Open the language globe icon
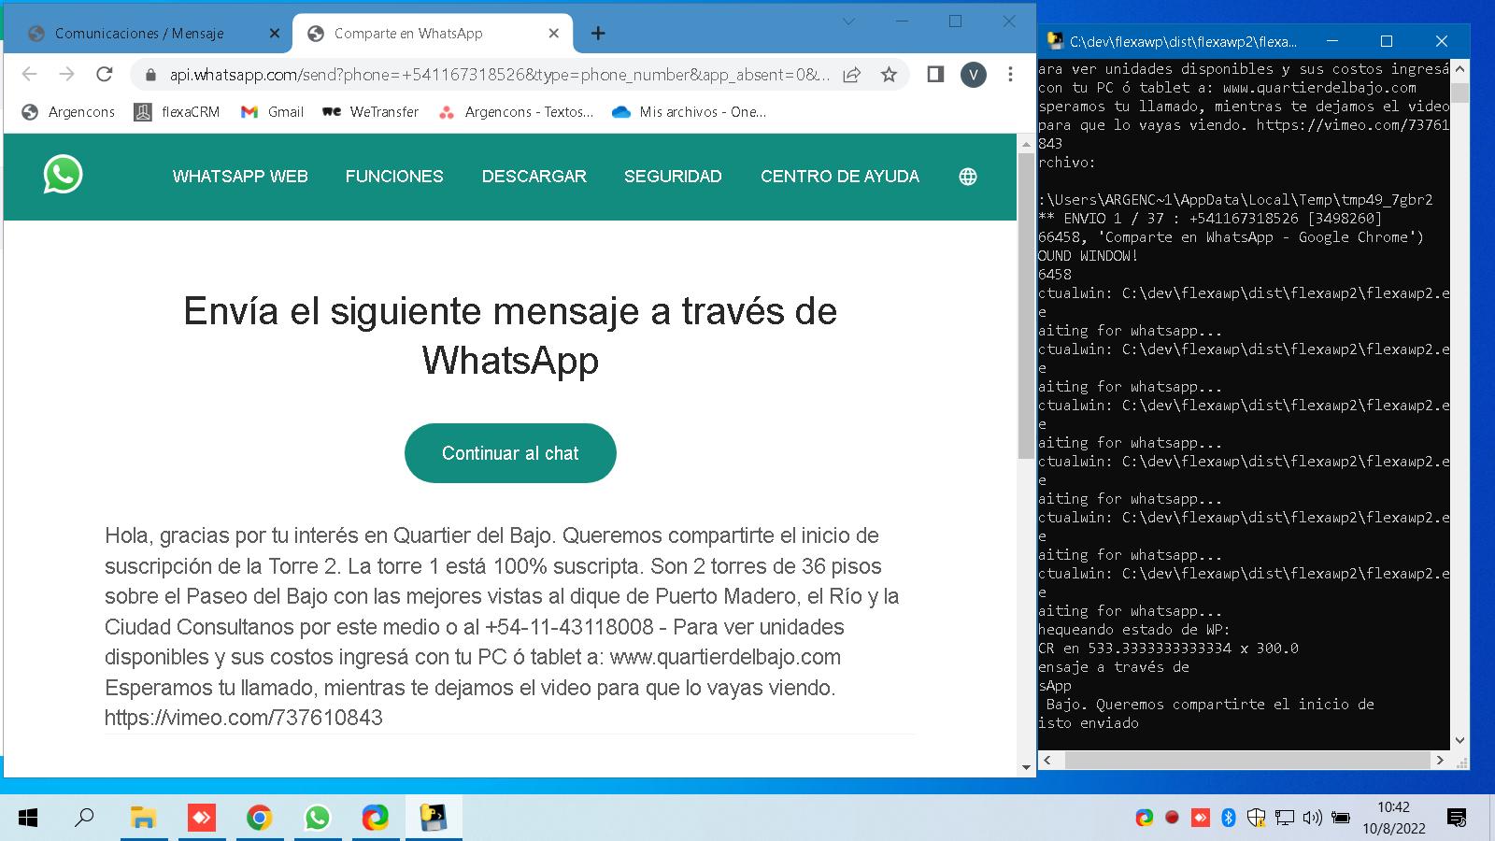Viewport: 1495px width, 841px height. [968, 177]
